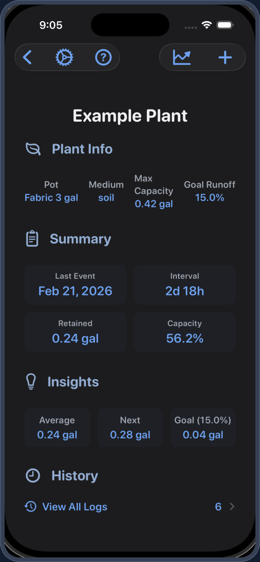The width and height of the screenshot is (260, 562).
Task: Open the settings gear icon
Action: [65, 57]
